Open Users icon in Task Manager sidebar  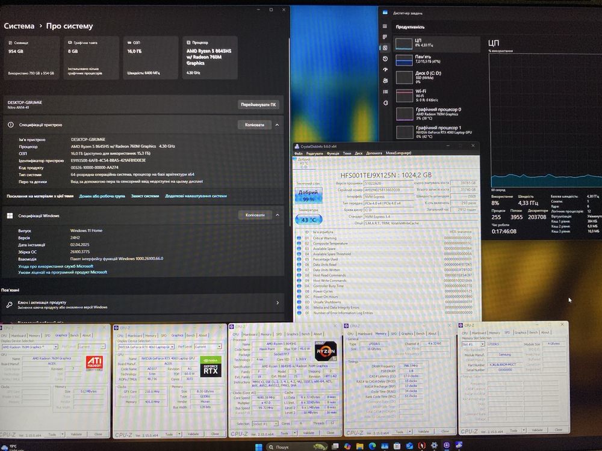[x=385, y=81]
